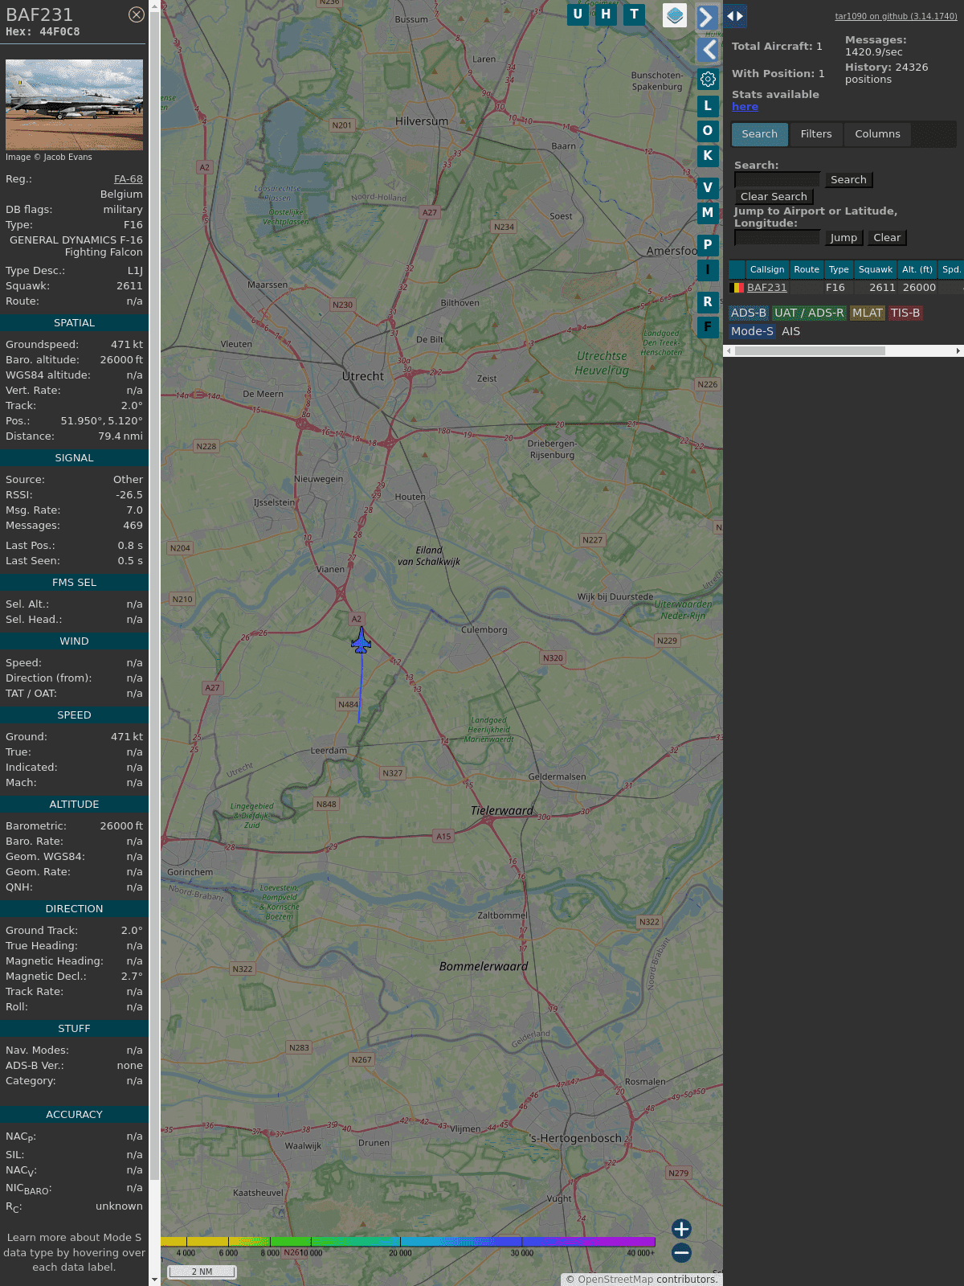Toggle the P map button
The width and height of the screenshot is (964, 1286).
(708, 244)
